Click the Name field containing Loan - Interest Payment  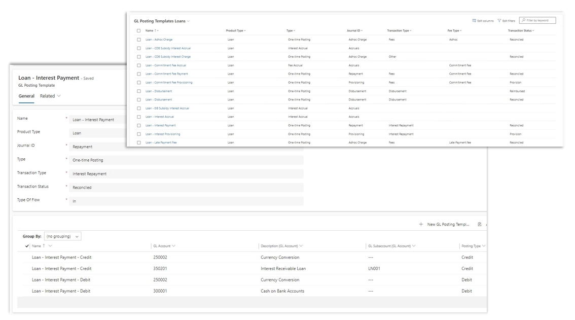pyautogui.click(x=97, y=120)
